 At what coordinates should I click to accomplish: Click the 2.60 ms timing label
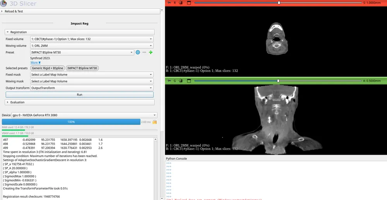click(146, 122)
